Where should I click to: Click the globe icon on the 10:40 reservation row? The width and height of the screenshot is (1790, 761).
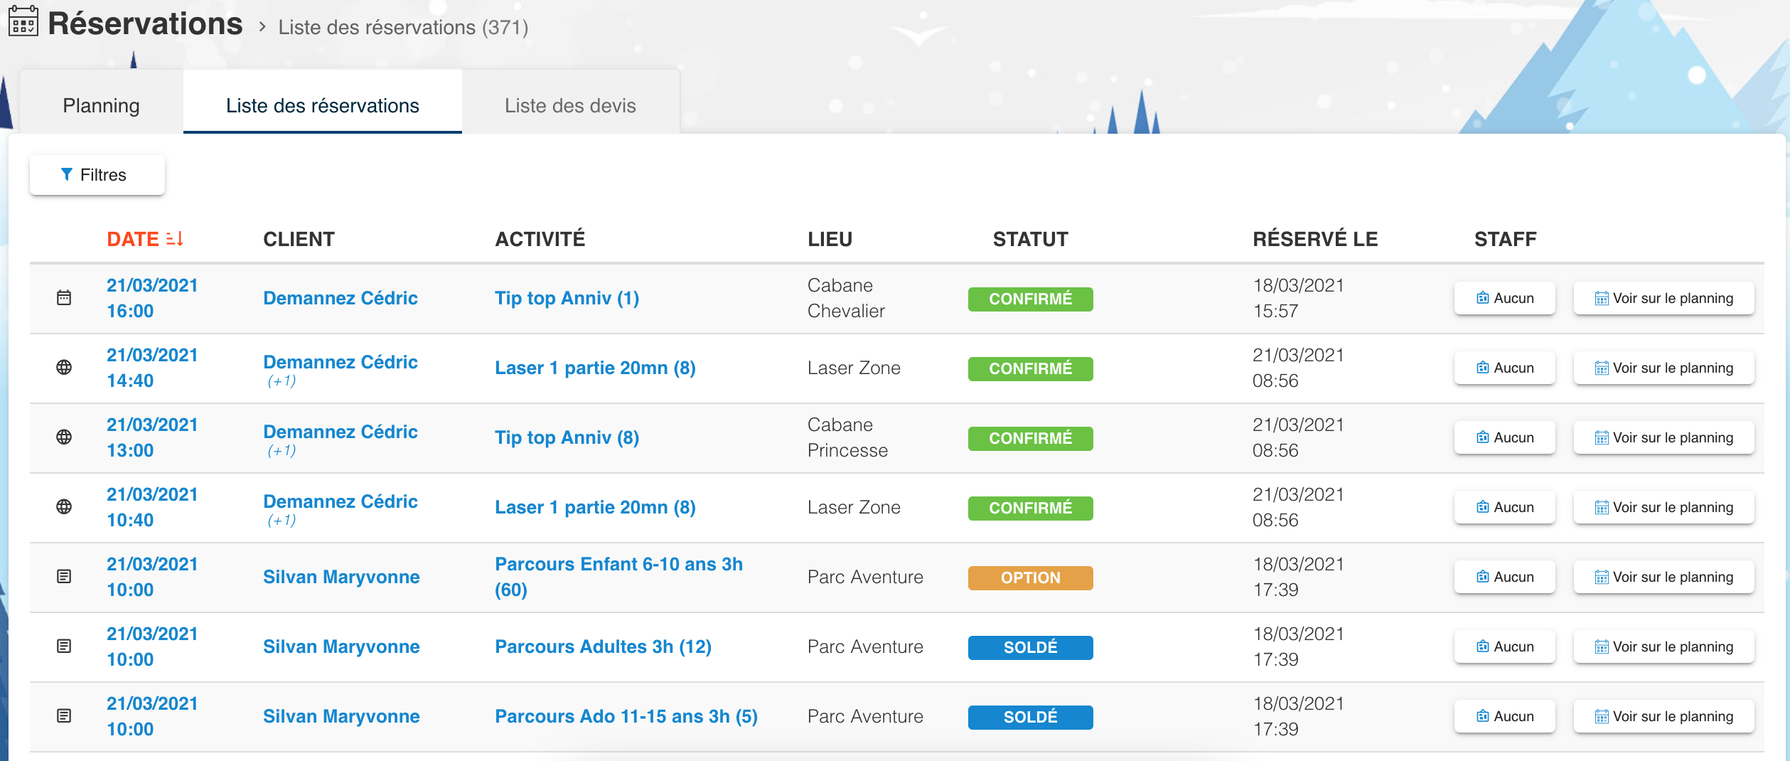(x=64, y=507)
